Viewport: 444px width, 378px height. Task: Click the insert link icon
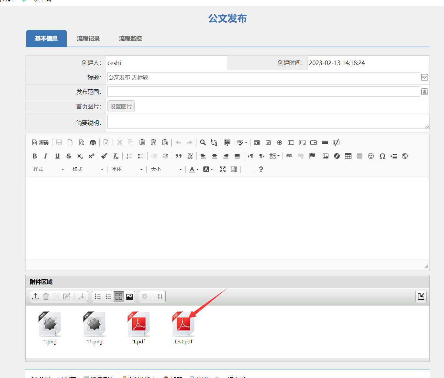pyautogui.click(x=289, y=156)
